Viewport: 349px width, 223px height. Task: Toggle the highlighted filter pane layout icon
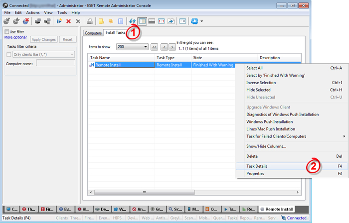pos(142,21)
